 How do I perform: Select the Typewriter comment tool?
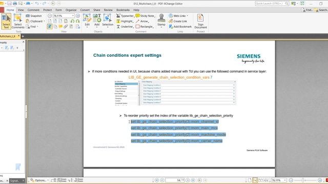(125, 16)
